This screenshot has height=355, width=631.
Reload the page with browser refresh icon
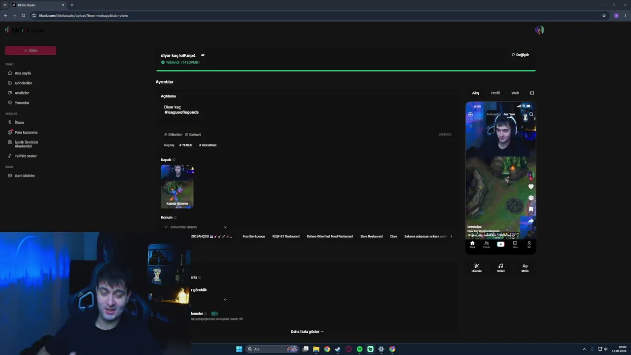tap(23, 15)
